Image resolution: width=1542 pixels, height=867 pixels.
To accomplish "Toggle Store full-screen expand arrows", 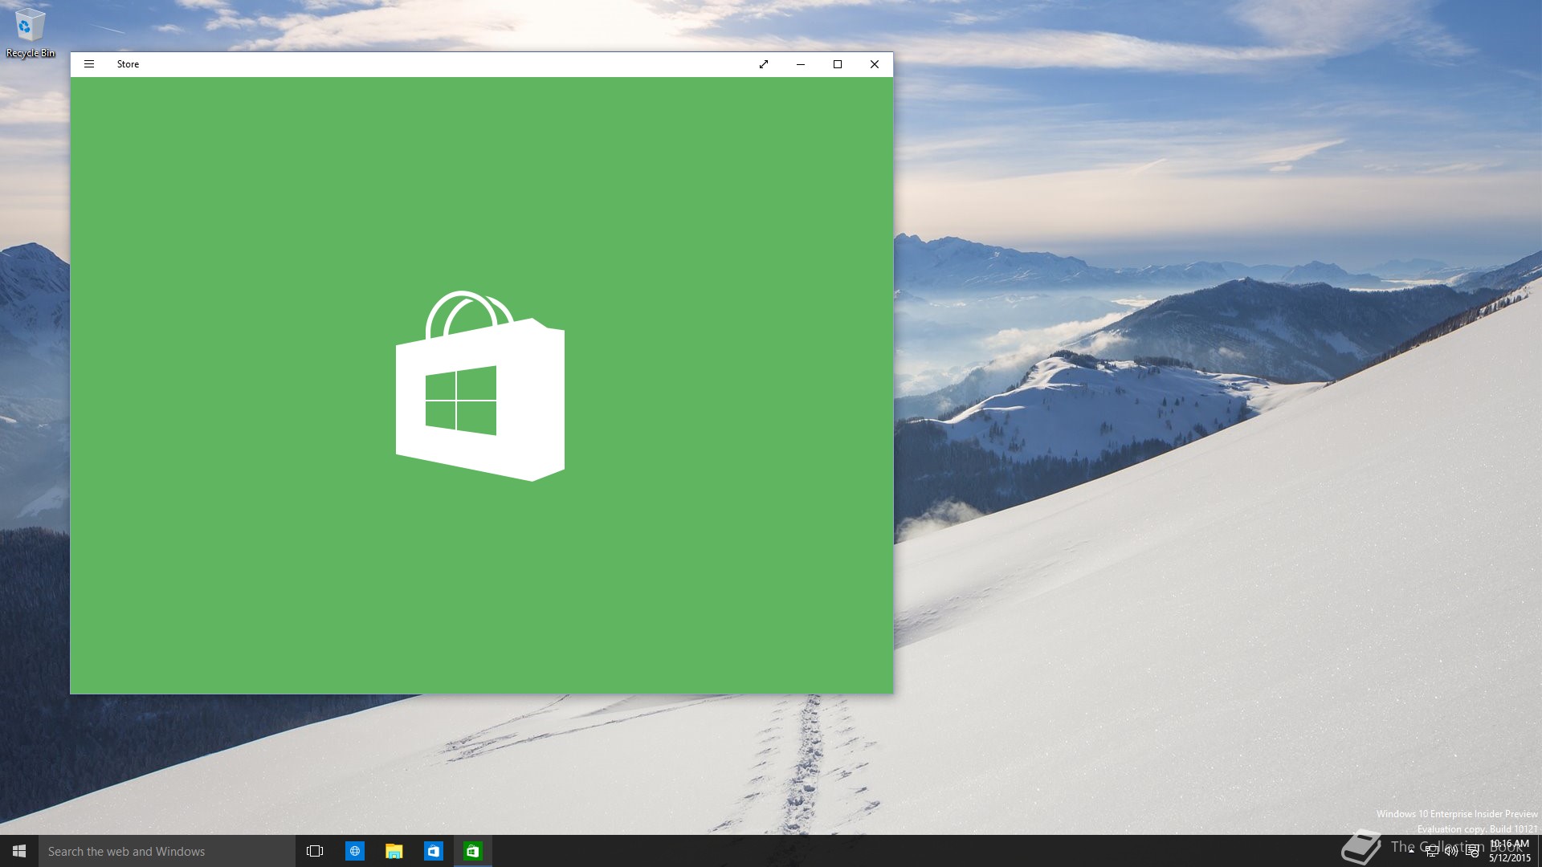I will pos(764,64).
